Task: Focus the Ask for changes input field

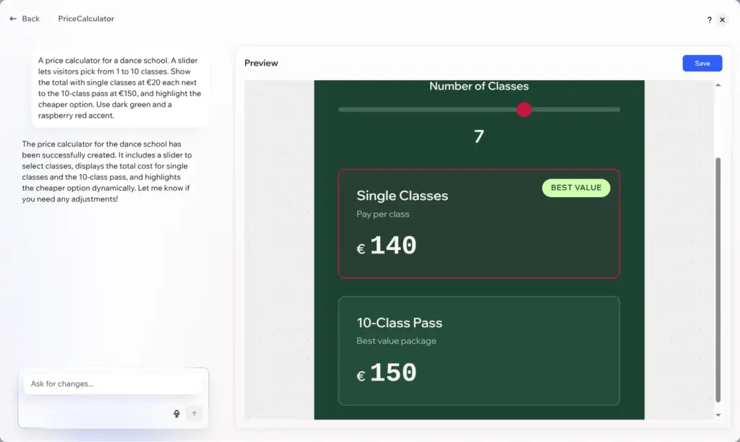Action: point(113,383)
